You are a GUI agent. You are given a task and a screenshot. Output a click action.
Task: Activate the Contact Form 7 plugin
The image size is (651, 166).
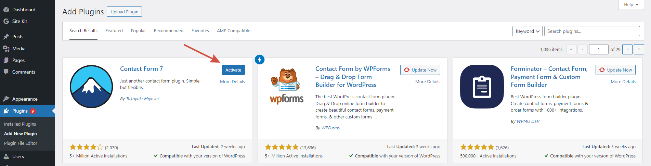tap(233, 70)
